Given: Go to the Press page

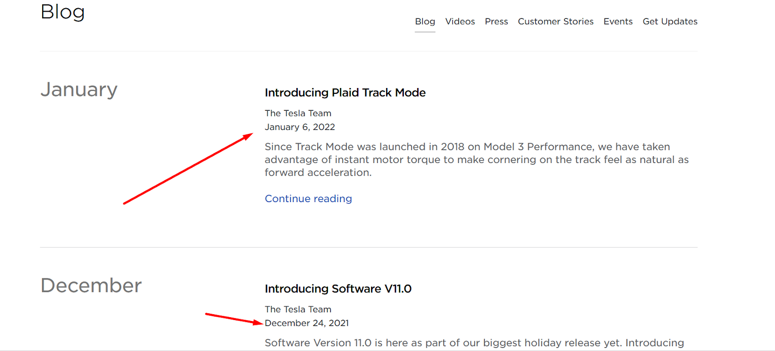Looking at the screenshot, I should coord(496,21).
